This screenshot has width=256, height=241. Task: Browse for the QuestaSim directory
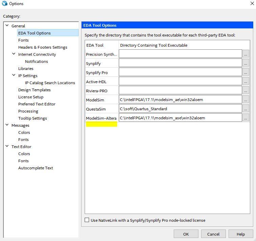pyautogui.click(x=246, y=109)
